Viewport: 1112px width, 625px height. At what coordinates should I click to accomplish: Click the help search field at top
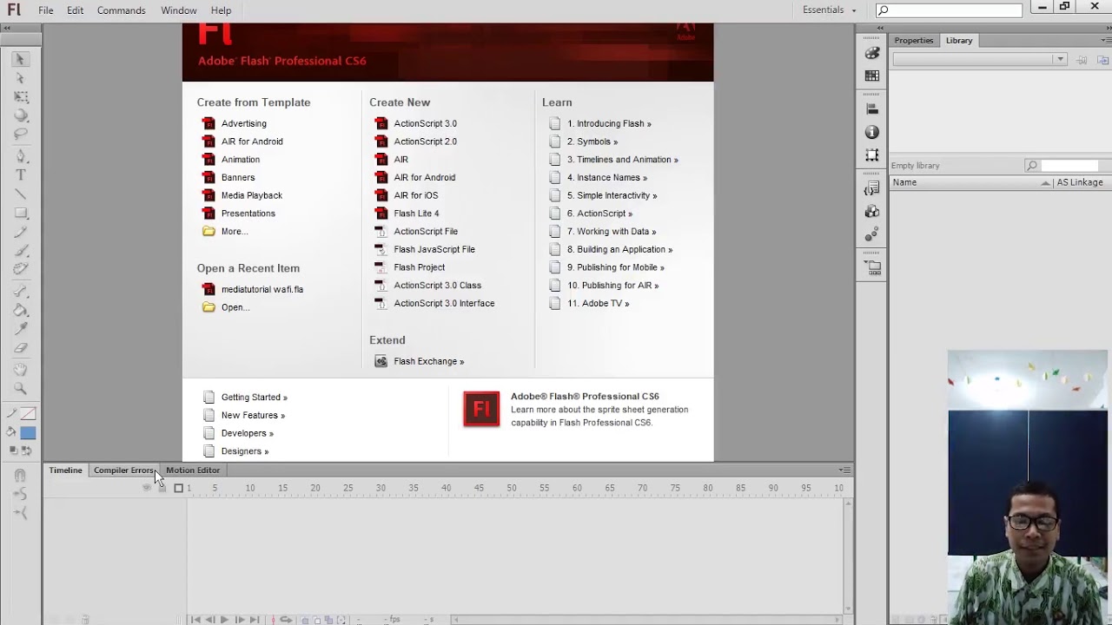click(949, 10)
